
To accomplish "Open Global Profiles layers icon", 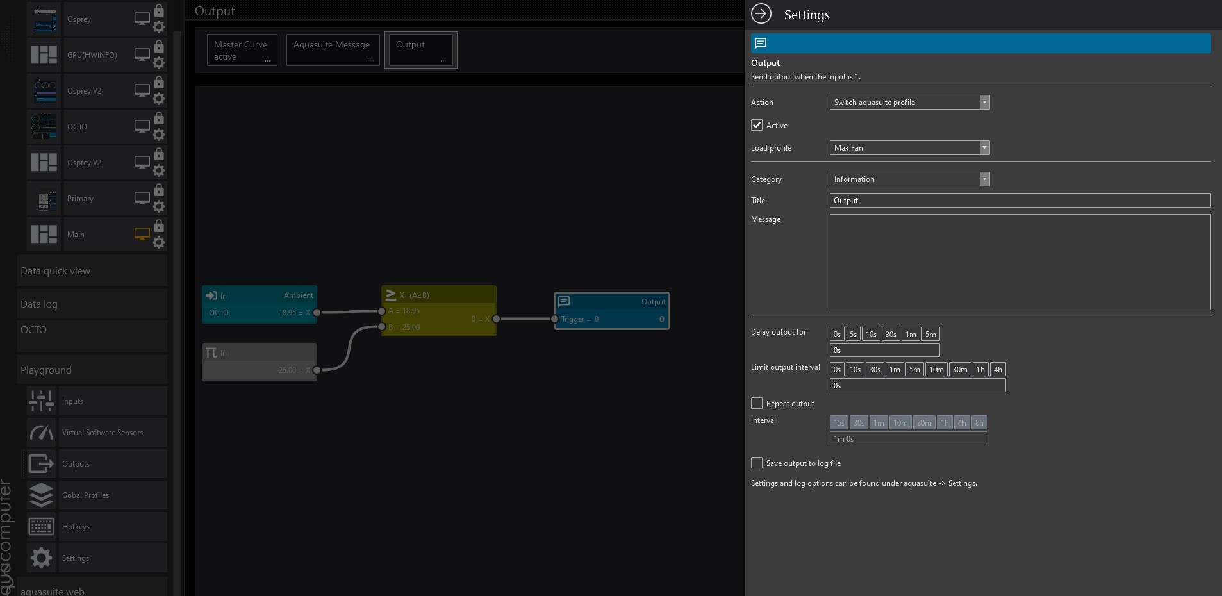I will click(x=42, y=495).
